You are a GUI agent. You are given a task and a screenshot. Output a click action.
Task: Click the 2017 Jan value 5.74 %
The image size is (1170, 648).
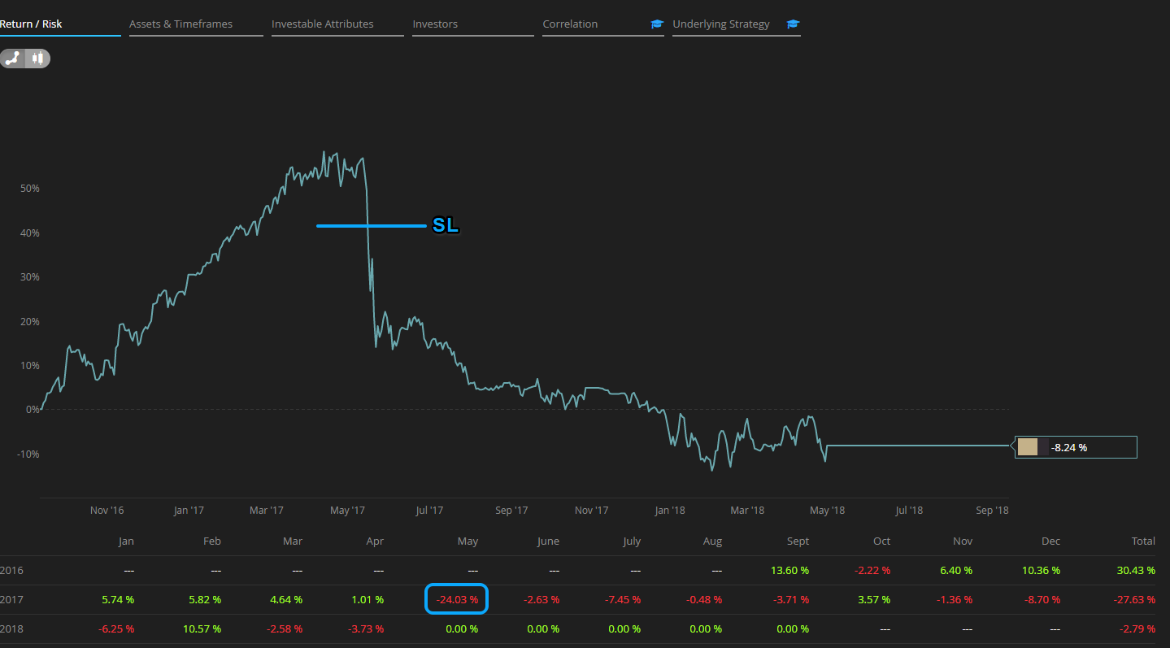[x=118, y=600]
